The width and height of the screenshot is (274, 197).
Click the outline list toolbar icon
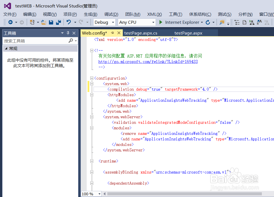pos(237,22)
